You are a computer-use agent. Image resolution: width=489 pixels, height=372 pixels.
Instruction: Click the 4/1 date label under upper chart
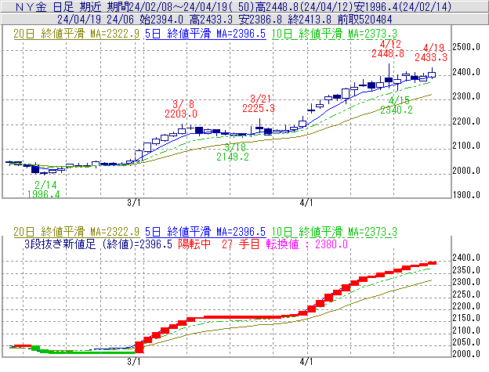306,203
